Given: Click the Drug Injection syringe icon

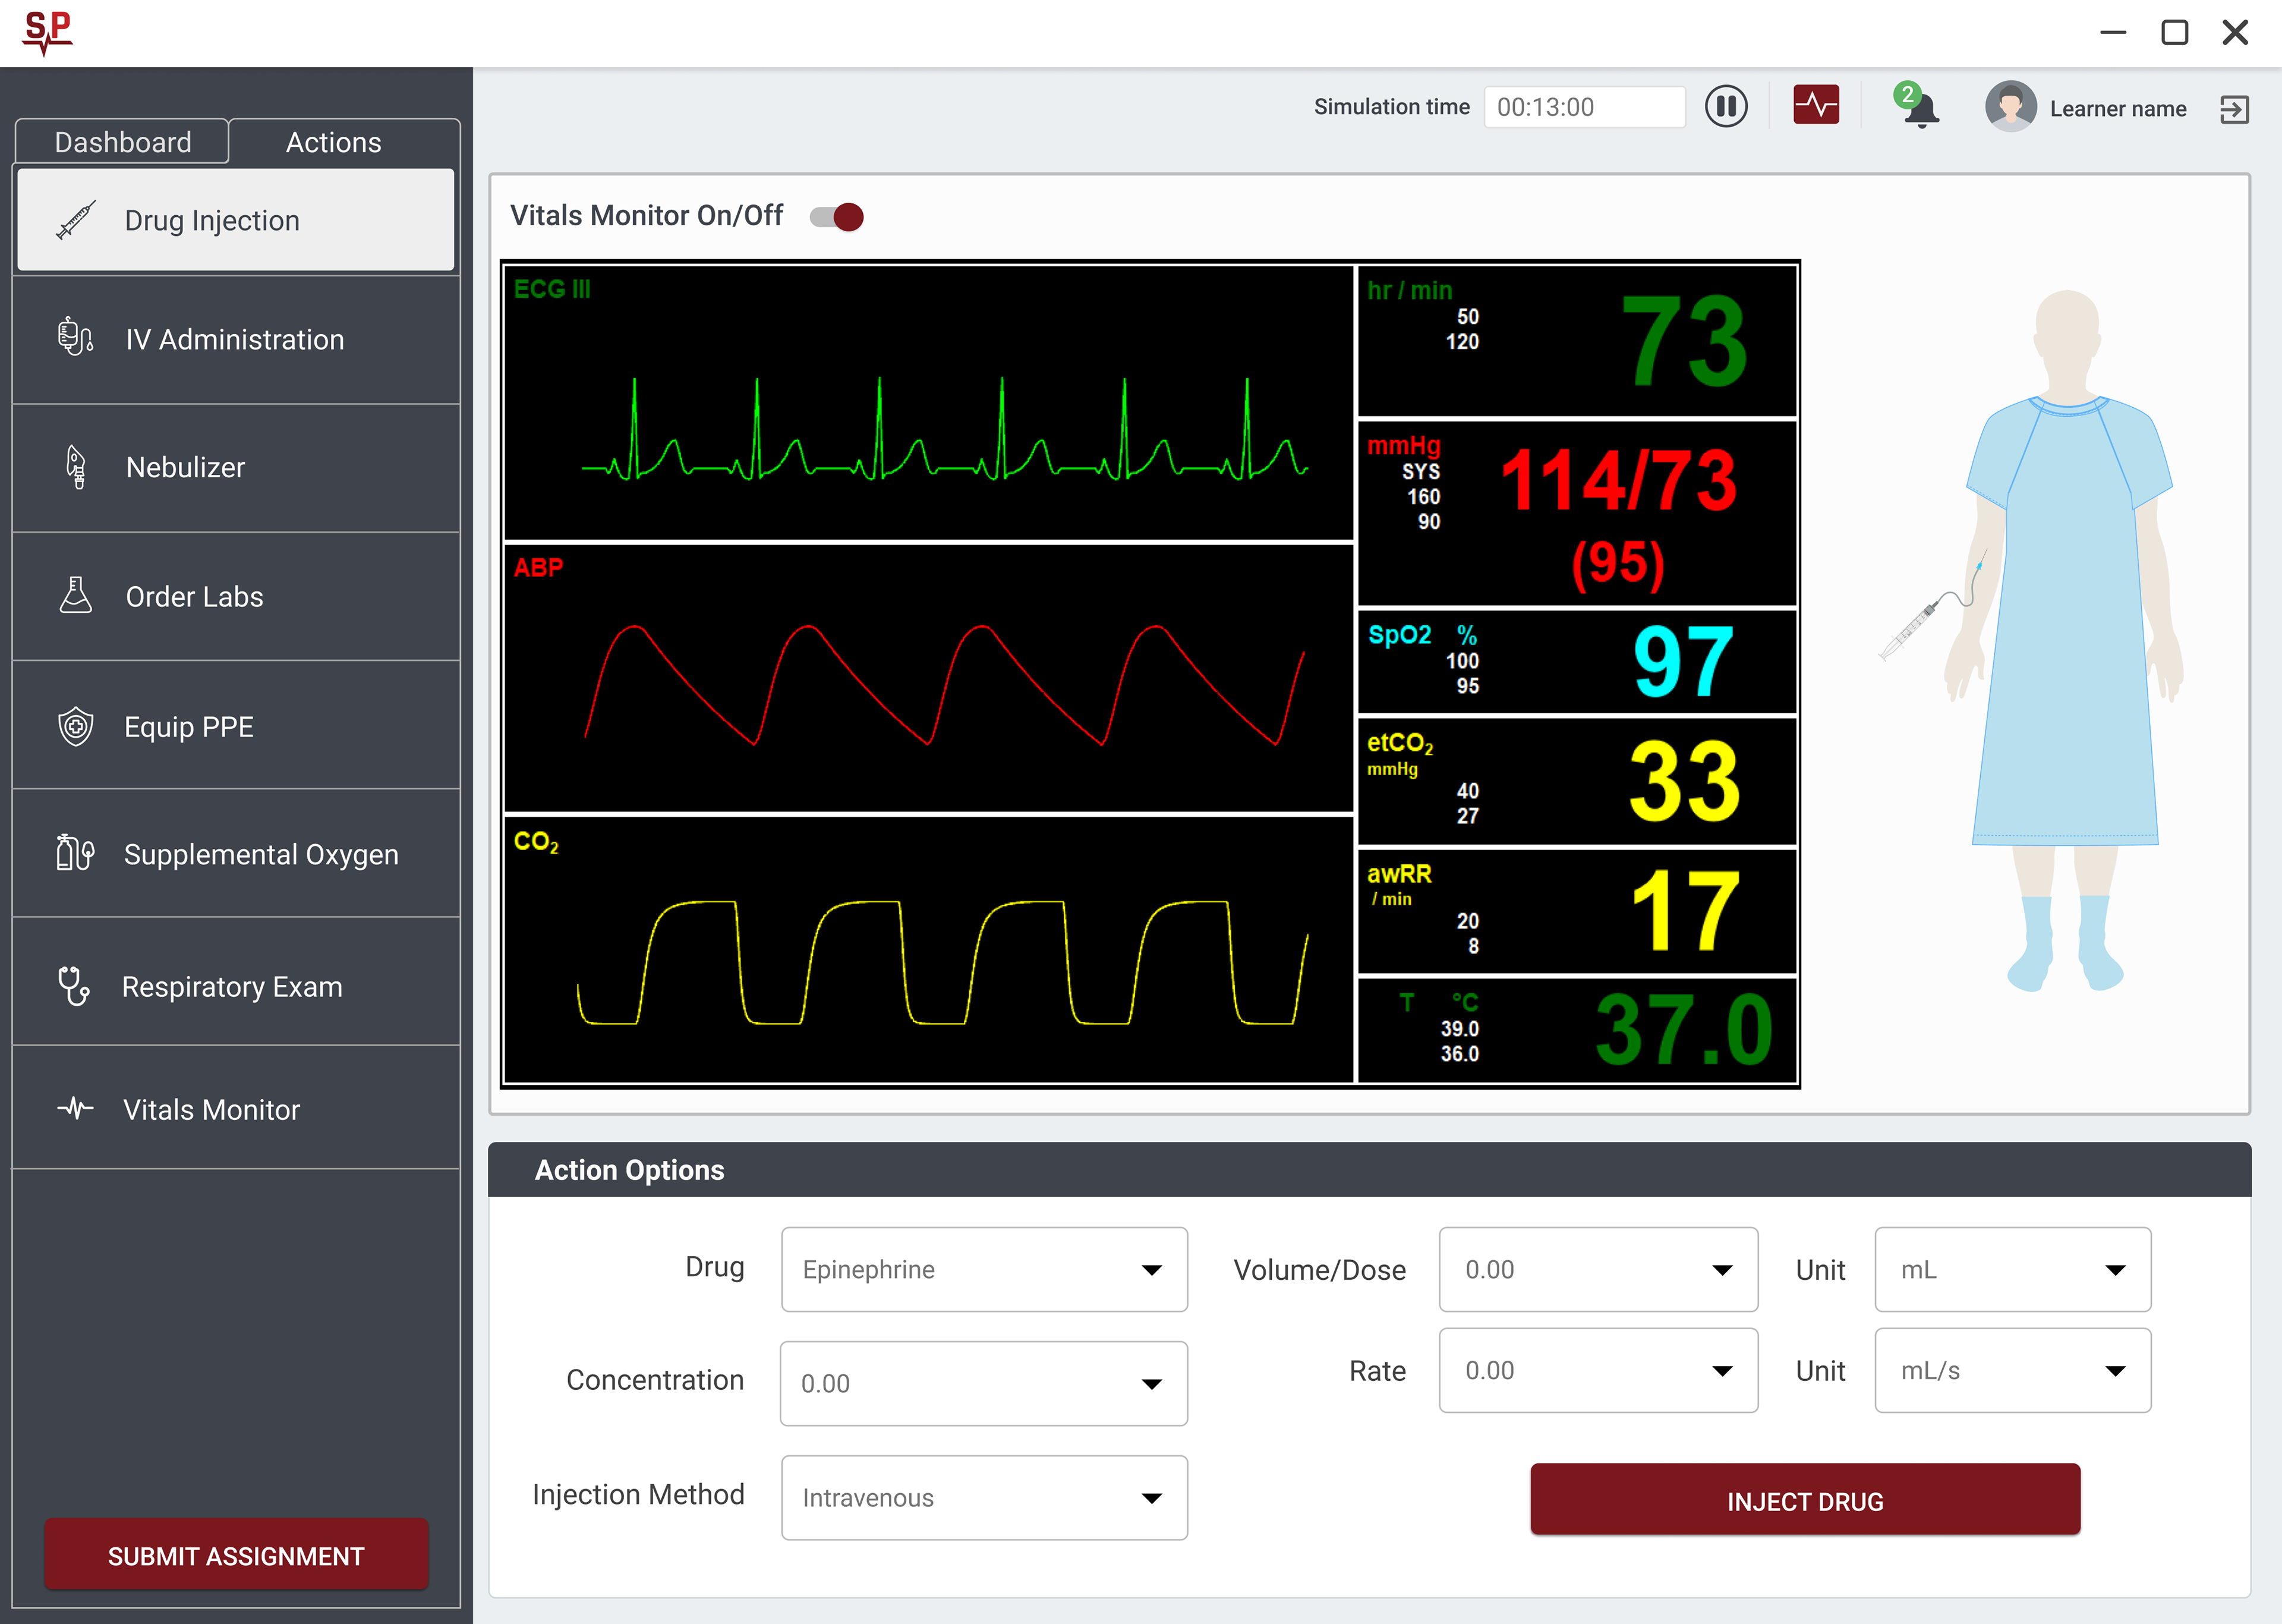Looking at the screenshot, I should [x=76, y=220].
